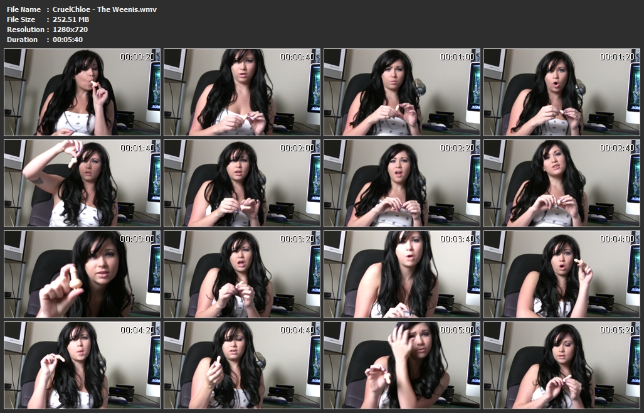Click the 00:04:20 thumbnail

(x=82, y=365)
